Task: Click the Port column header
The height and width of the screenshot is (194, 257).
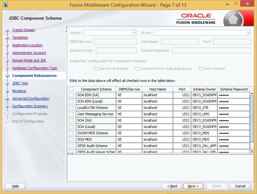Action: coord(182,89)
